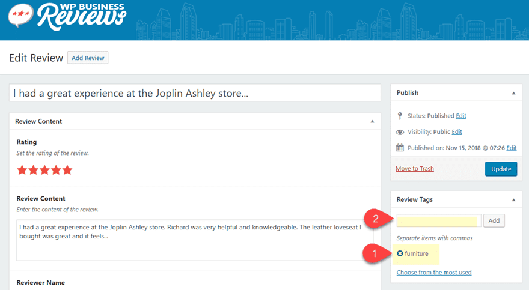529x290 pixels.
Task: Open Choose from the most used link
Action: 434,272
